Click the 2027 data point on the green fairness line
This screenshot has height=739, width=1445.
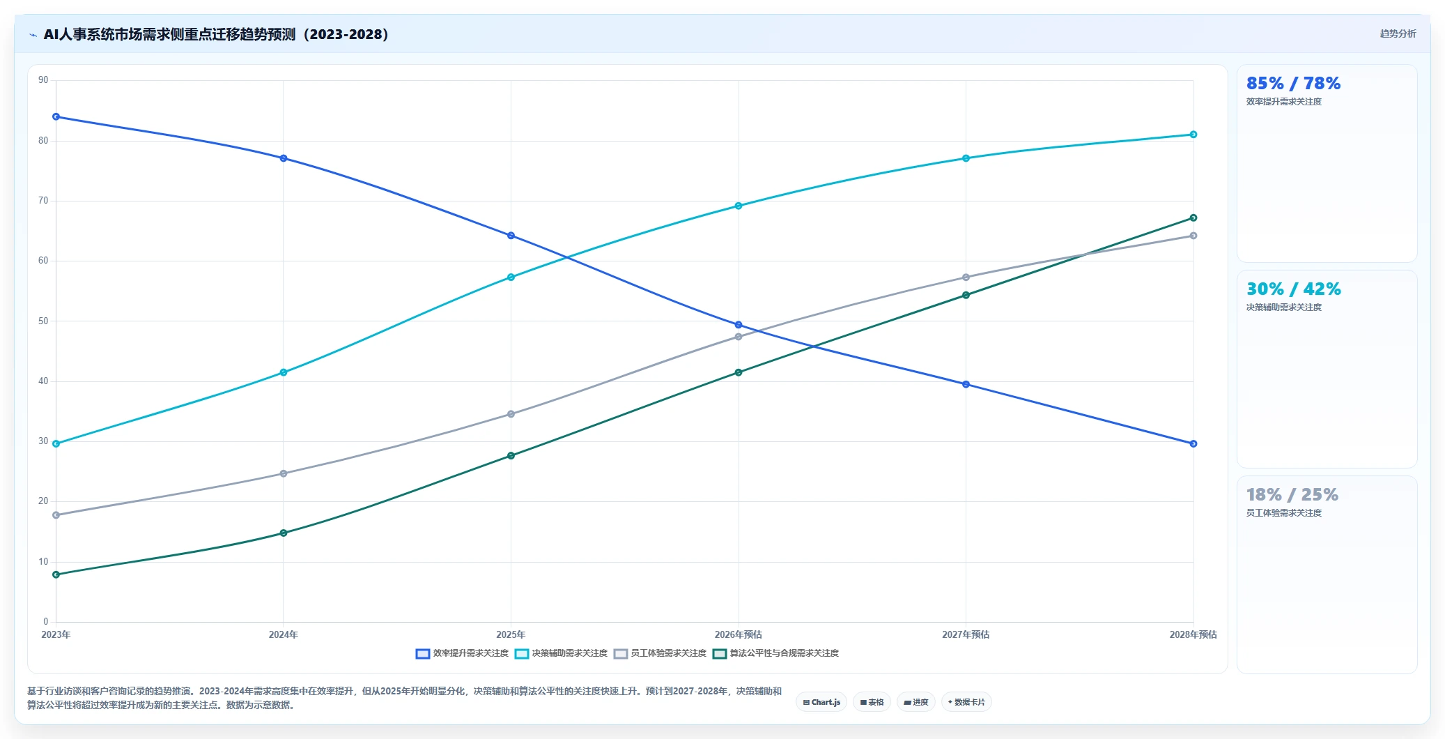point(966,295)
